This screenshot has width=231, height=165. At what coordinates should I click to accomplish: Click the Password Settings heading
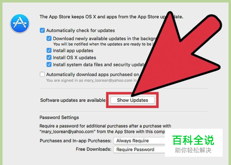[x=59, y=117]
